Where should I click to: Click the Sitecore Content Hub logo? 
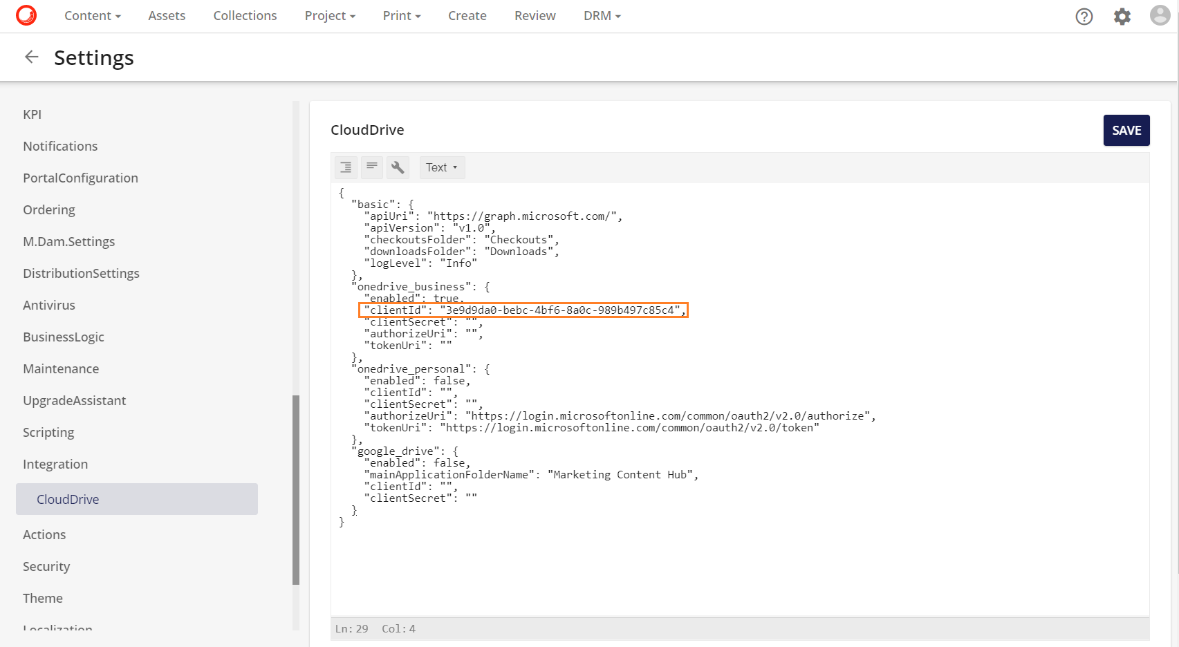coord(26,15)
